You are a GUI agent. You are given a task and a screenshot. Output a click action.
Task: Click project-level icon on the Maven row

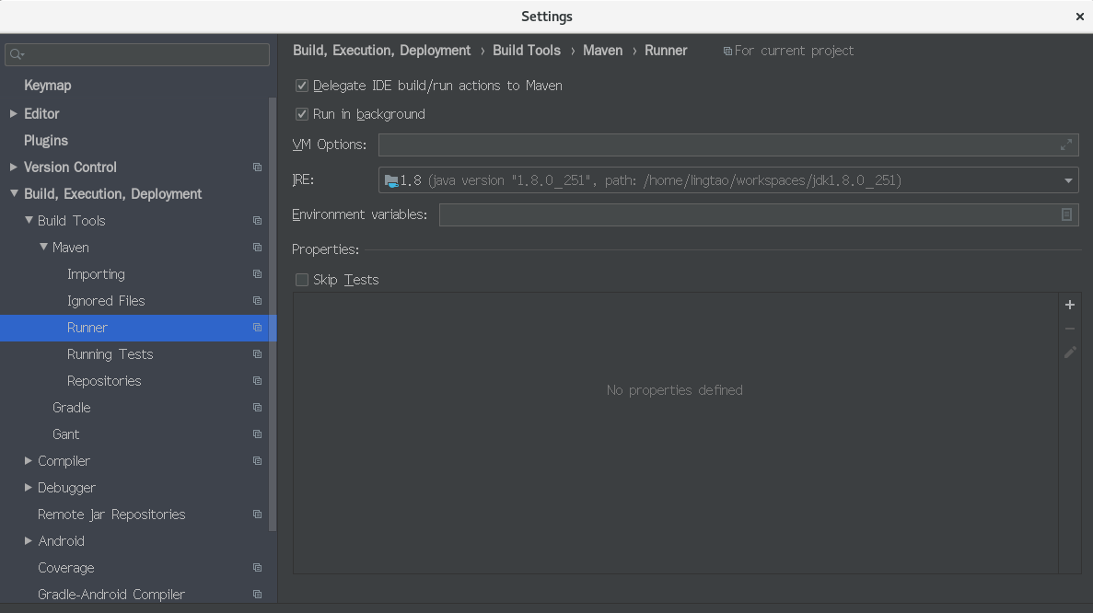click(x=257, y=248)
